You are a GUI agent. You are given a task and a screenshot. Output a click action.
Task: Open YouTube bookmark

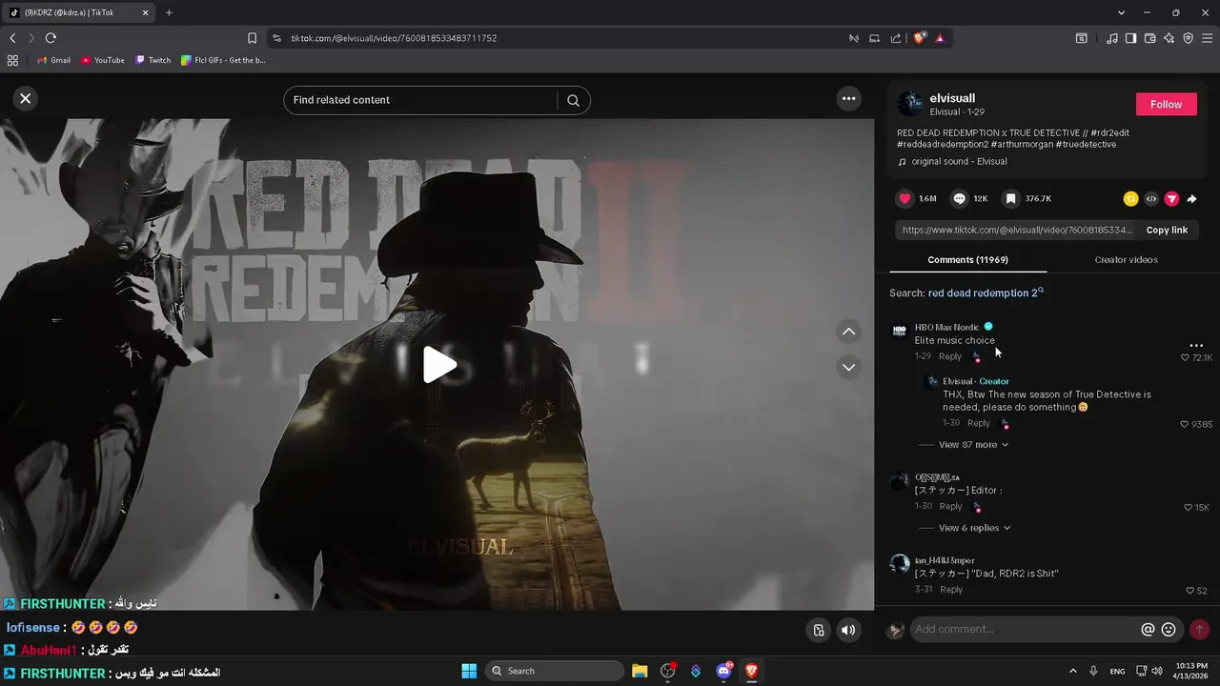pyautogui.click(x=102, y=60)
